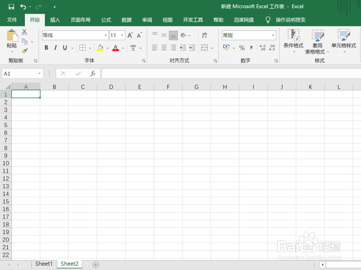This screenshot has height=270, width=361.
Task: Toggle Italic formatting
Action: pos(56,48)
